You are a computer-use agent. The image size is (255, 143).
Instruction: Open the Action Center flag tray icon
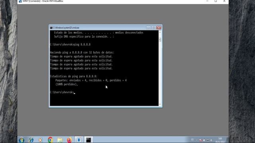200,140
